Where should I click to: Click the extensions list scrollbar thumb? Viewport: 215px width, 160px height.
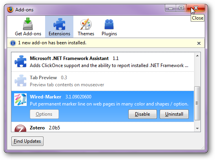click(x=197, y=103)
